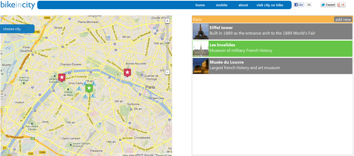Image resolution: width=354 pixels, height=156 pixels.
Task: Click the add new button
Action: pyautogui.click(x=343, y=19)
